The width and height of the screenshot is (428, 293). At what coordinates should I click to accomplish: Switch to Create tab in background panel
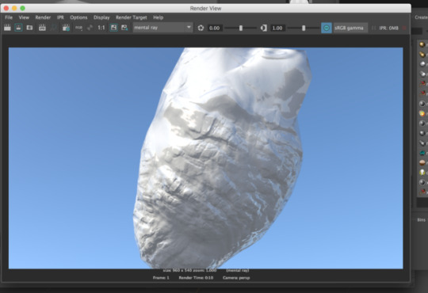point(421,17)
